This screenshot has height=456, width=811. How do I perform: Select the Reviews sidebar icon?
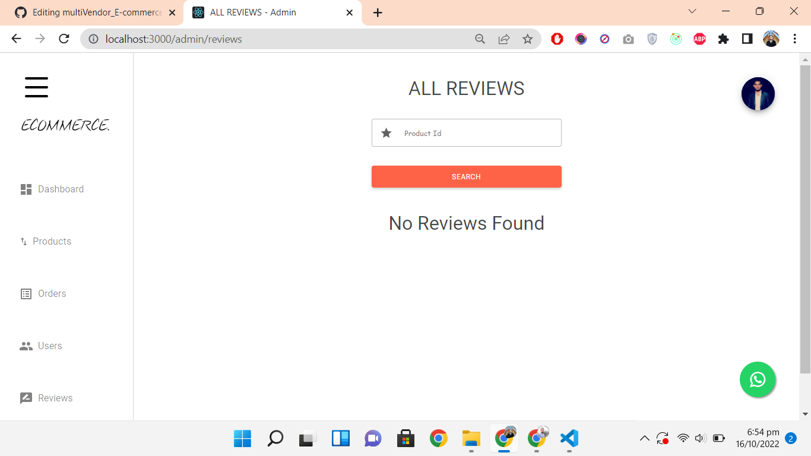(x=26, y=398)
